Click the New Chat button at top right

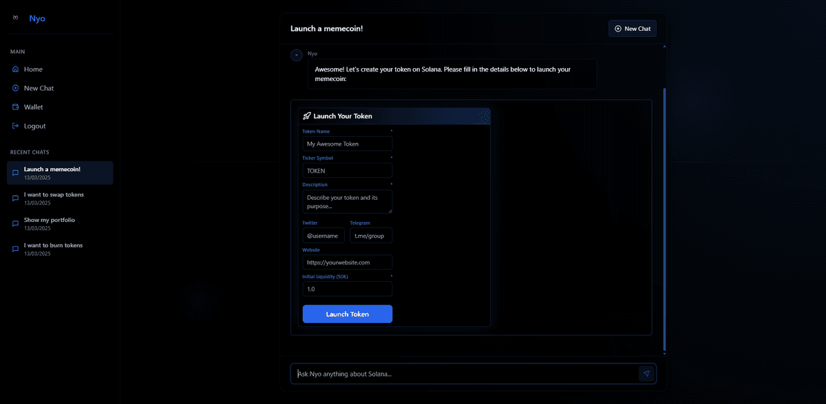click(x=633, y=28)
